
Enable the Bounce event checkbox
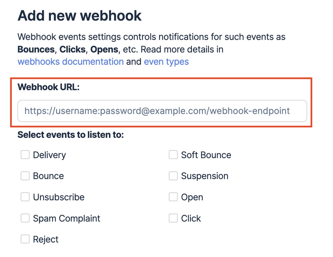25,176
